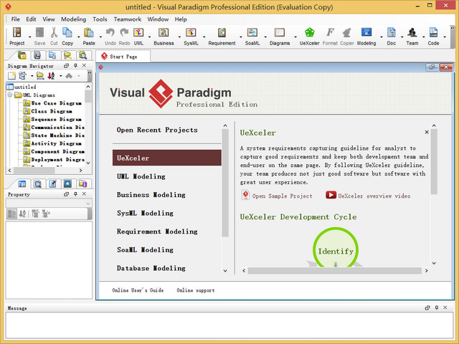Click the Doc toolbar icon

click(391, 33)
